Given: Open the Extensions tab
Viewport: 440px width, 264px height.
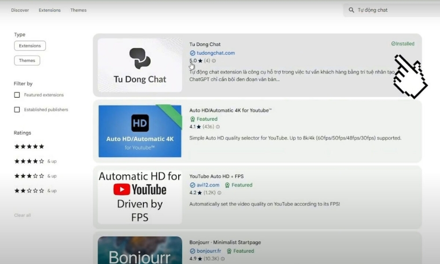Looking at the screenshot, I should [50, 10].
